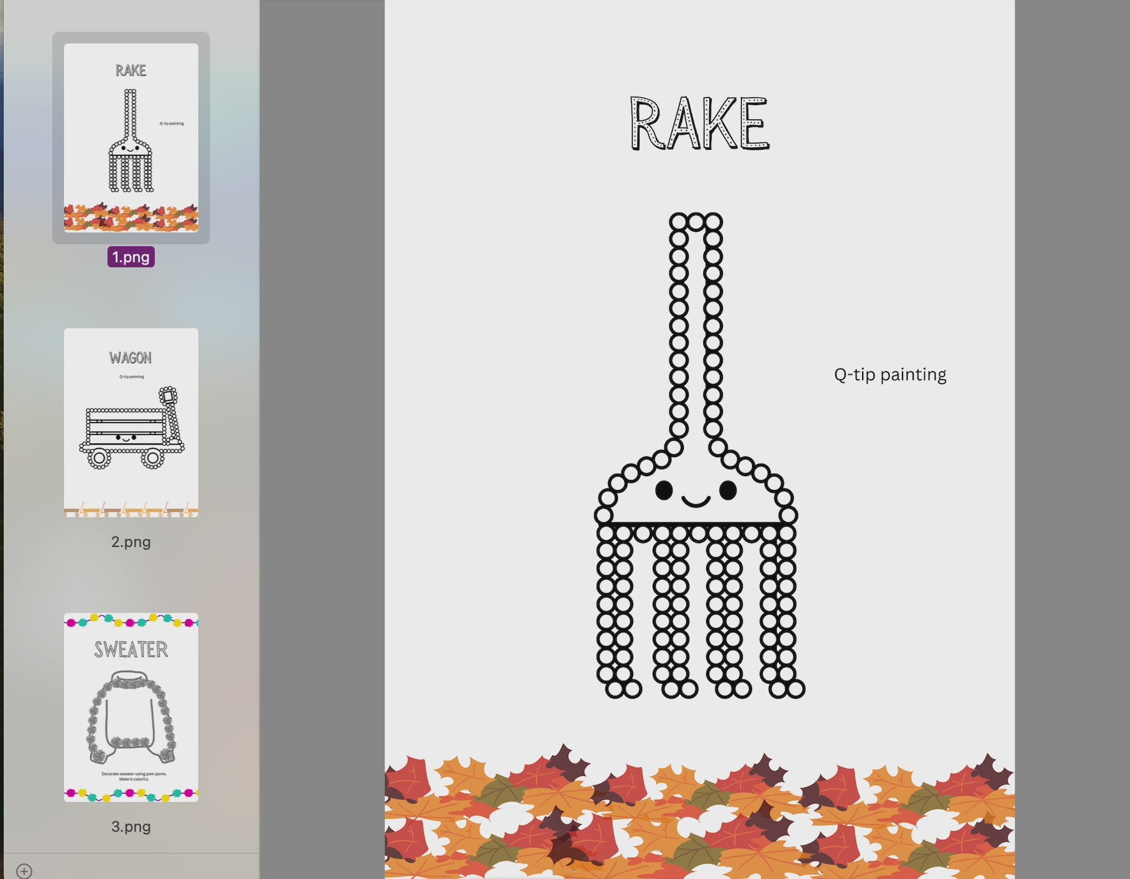Click the 2.png filename label
This screenshot has height=879, width=1130.
(x=131, y=541)
